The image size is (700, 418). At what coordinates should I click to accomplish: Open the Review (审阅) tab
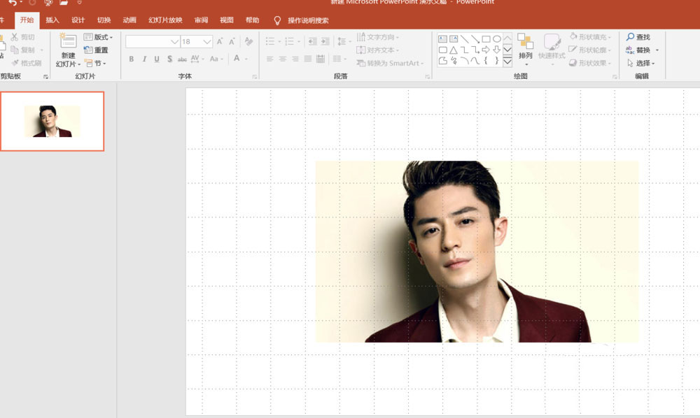pos(202,20)
